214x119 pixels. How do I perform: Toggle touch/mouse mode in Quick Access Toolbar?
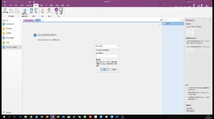[x=30, y=2]
